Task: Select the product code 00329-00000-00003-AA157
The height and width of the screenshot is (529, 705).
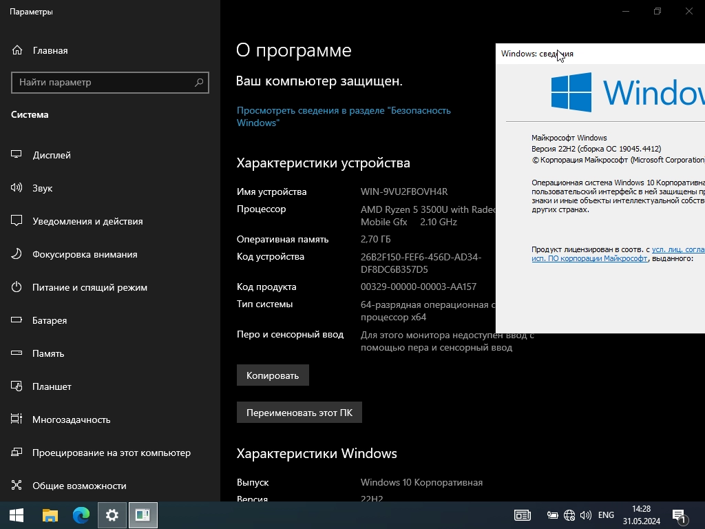Action: point(419,287)
